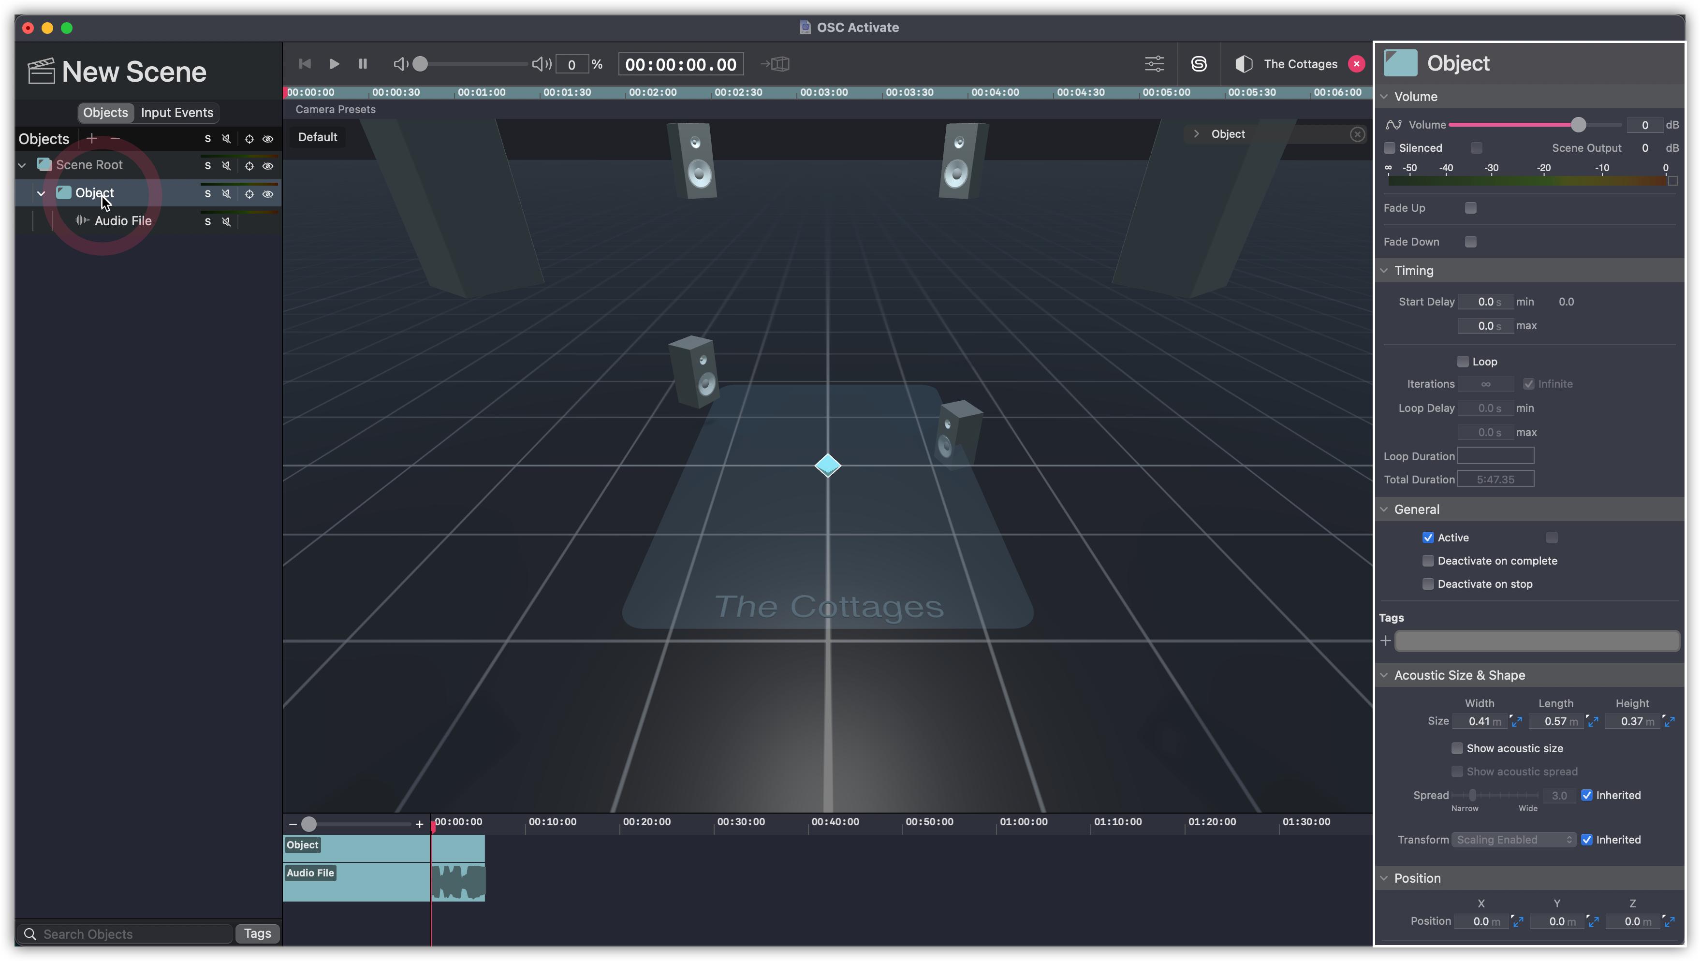Select the Audio File tree item
1700x961 pixels.
tap(123, 221)
